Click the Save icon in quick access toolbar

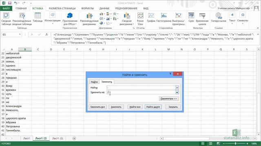(10, 3)
